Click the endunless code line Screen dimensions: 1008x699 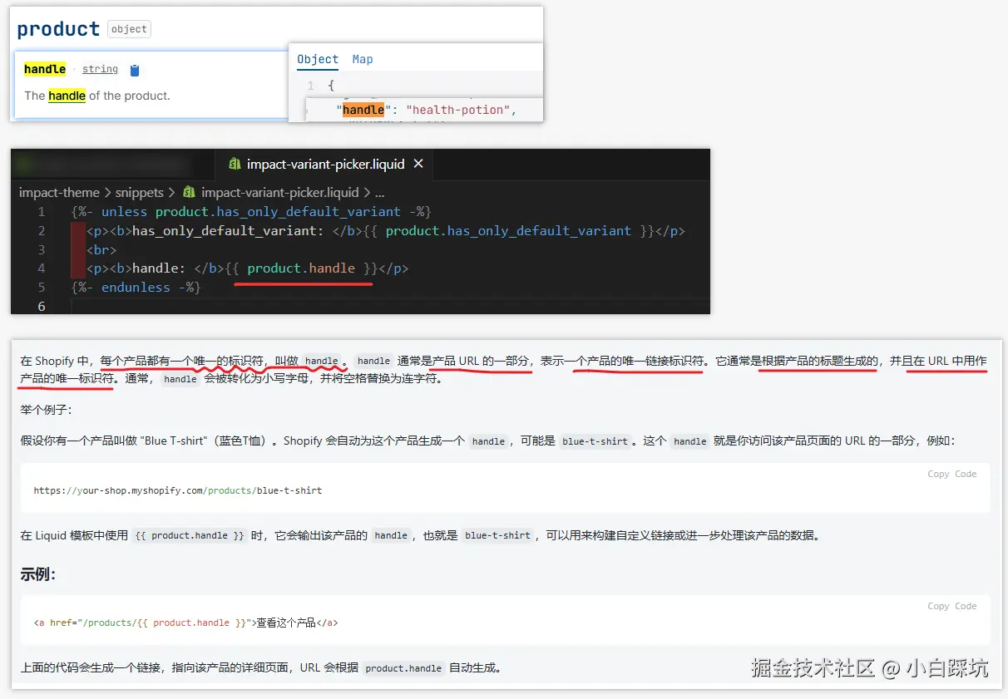coord(136,288)
